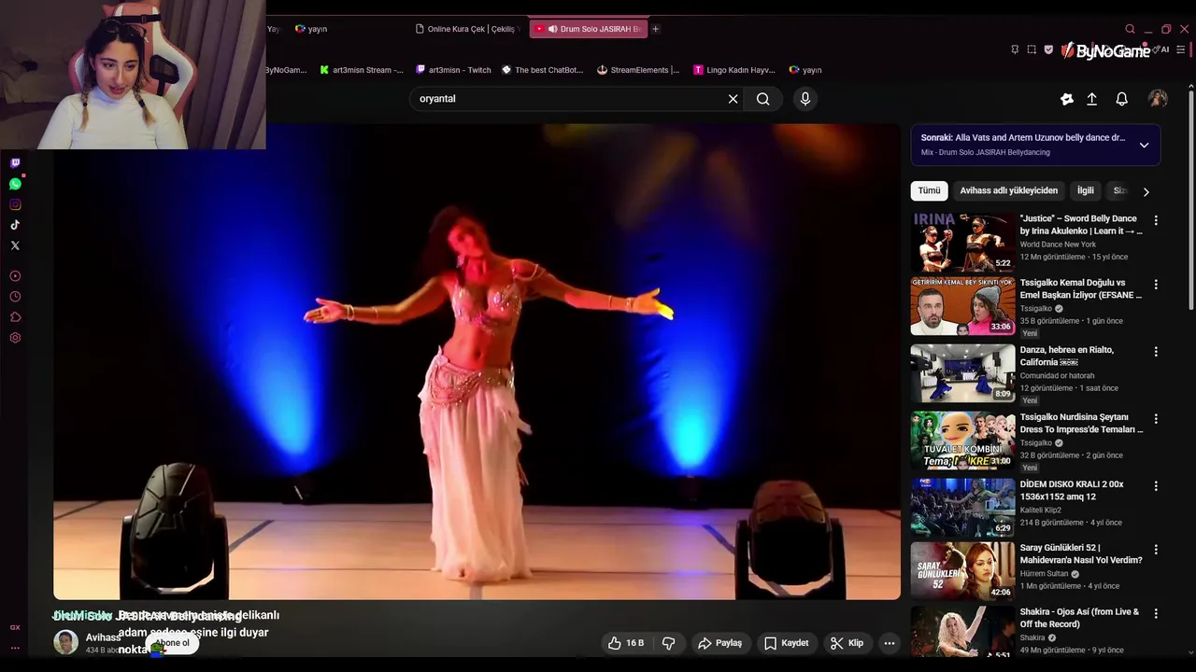The height and width of the screenshot is (672, 1196).
Task: Open yayın bookmark in bookmarks bar
Action: click(805, 70)
